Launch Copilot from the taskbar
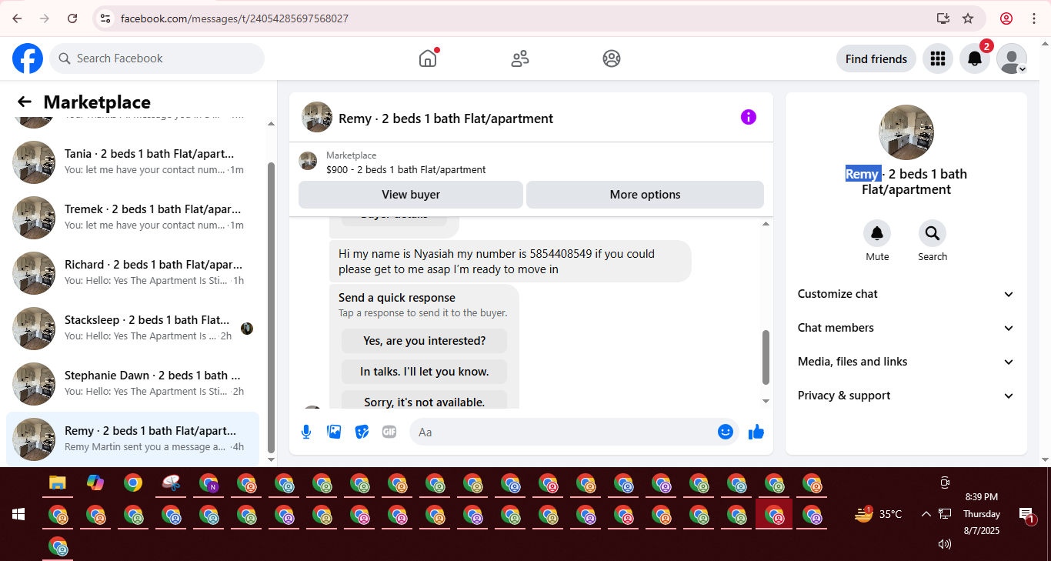Image resolution: width=1051 pixels, height=561 pixels. 95,483
